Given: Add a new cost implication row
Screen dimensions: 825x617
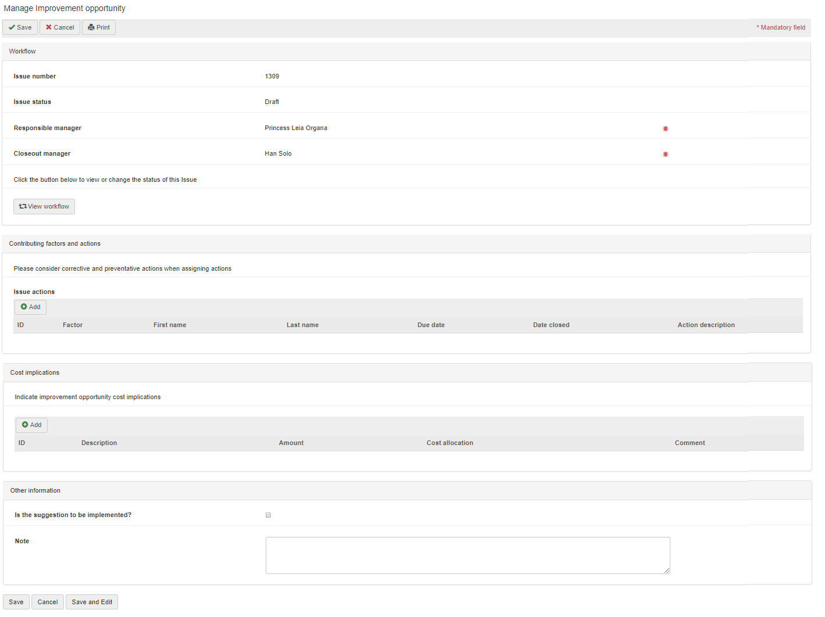Looking at the screenshot, I should [31, 425].
